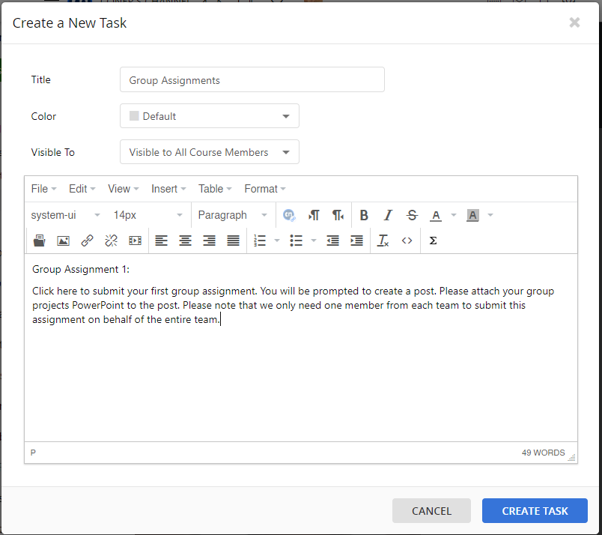Click the gray Default color swatch
Screen dimensions: 602x535
(134, 116)
